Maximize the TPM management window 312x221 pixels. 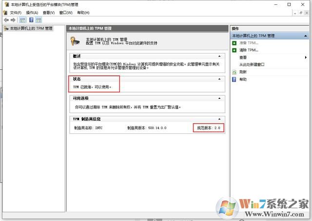[289, 4]
